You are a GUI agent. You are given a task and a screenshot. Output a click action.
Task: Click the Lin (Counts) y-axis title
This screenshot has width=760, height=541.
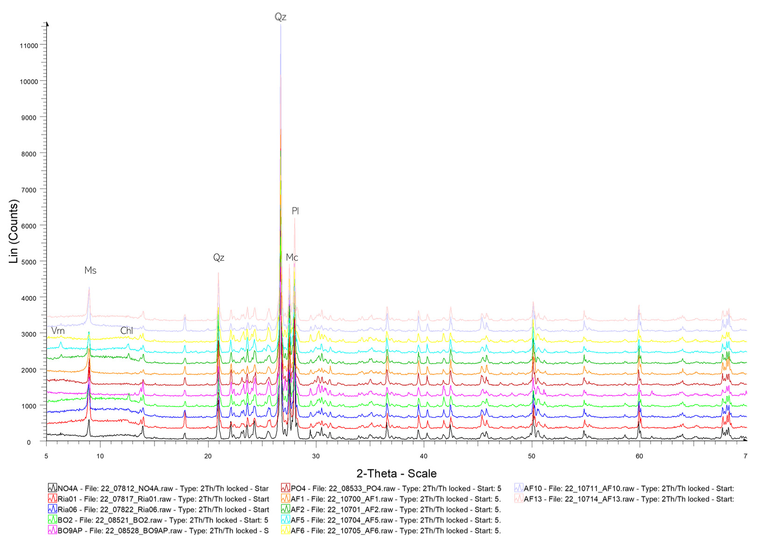(14, 232)
